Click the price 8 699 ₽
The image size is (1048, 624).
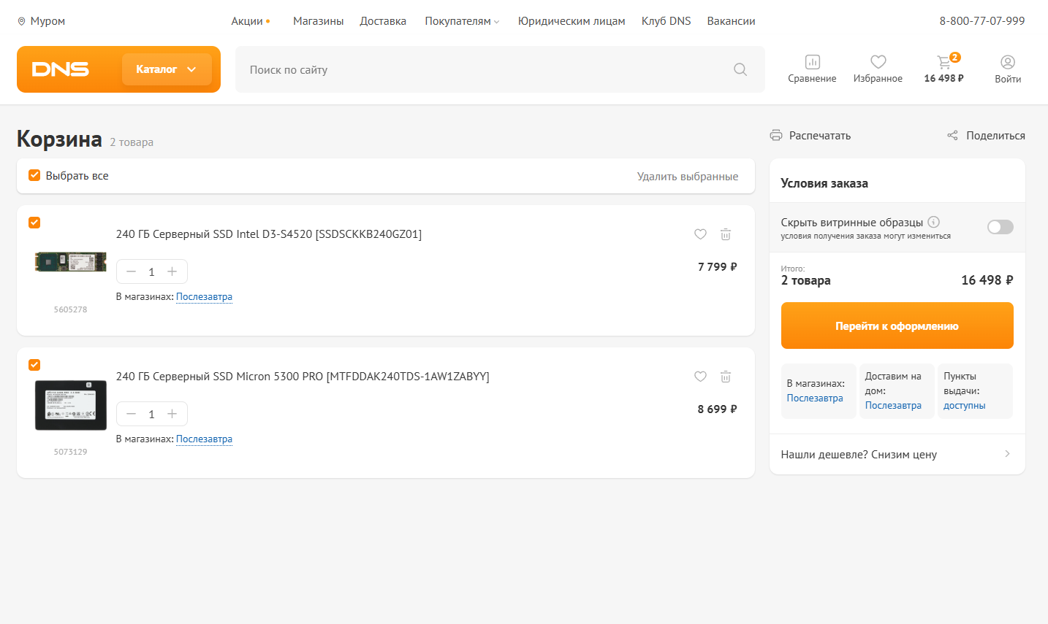[717, 409]
